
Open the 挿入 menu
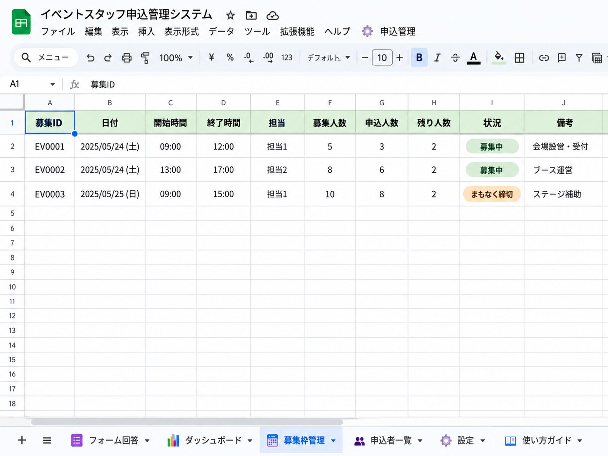pyautogui.click(x=147, y=31)
